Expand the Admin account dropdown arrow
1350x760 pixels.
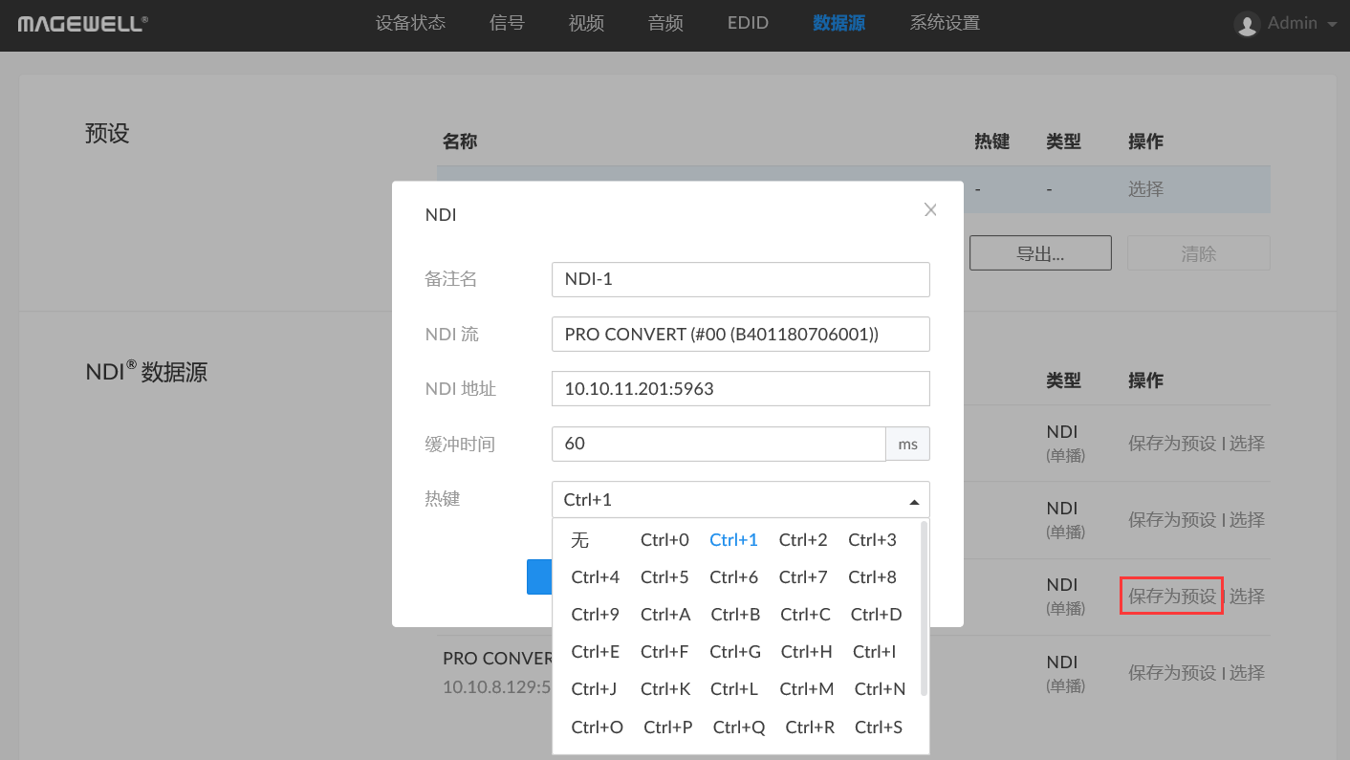click(x=1332, y=25)
